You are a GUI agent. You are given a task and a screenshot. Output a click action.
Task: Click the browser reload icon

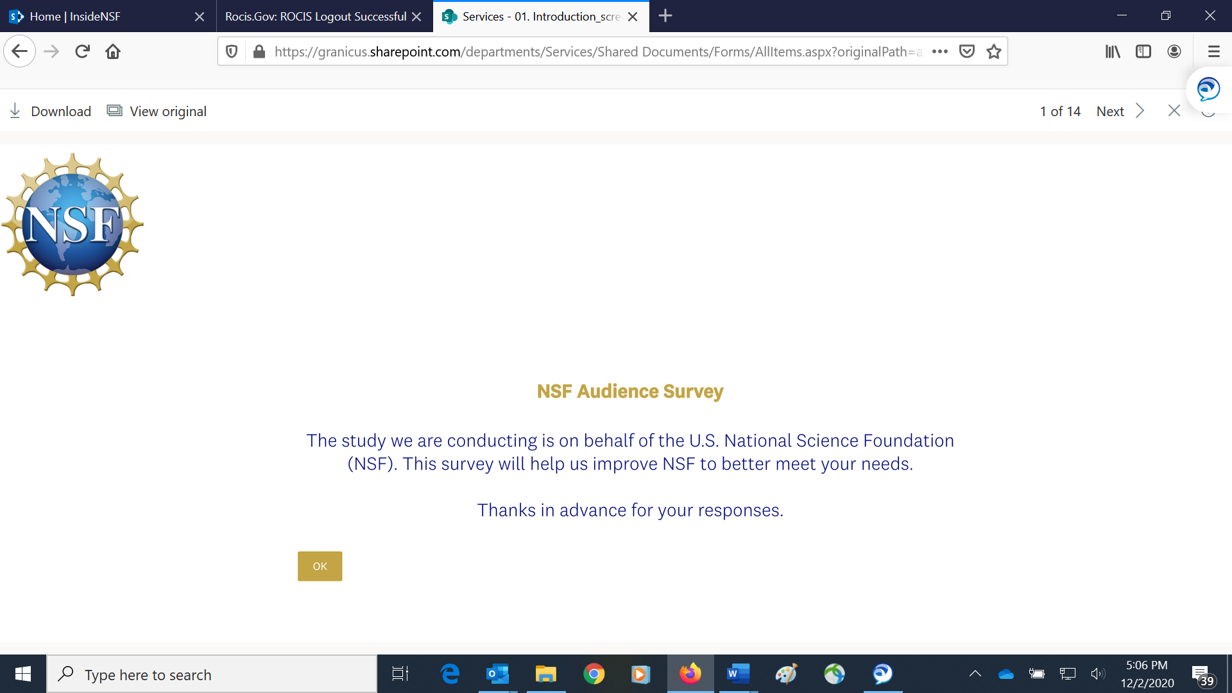point(82,51)
